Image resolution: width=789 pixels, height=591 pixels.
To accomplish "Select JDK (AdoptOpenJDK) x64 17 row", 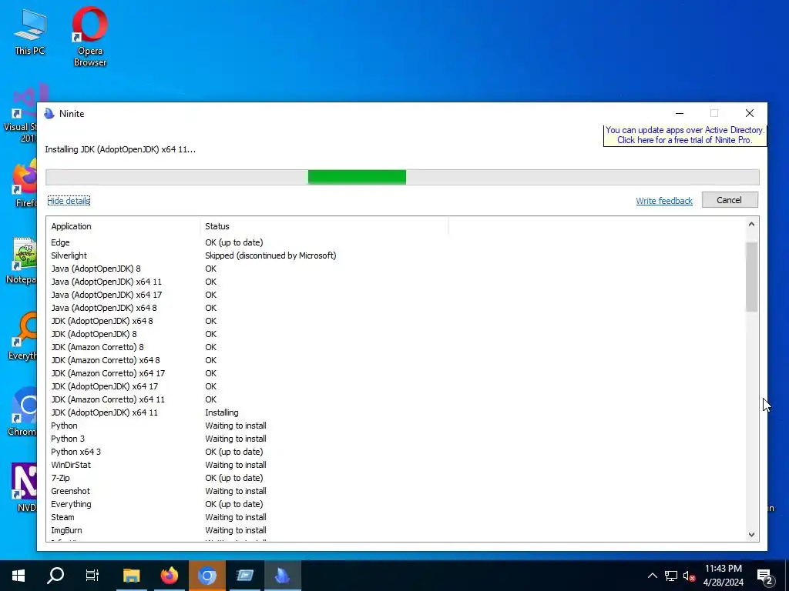I will 395,386.
